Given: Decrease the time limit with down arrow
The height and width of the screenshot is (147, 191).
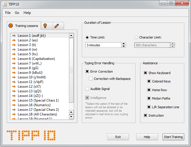Looking at the screenshot, I should [124, 46].
